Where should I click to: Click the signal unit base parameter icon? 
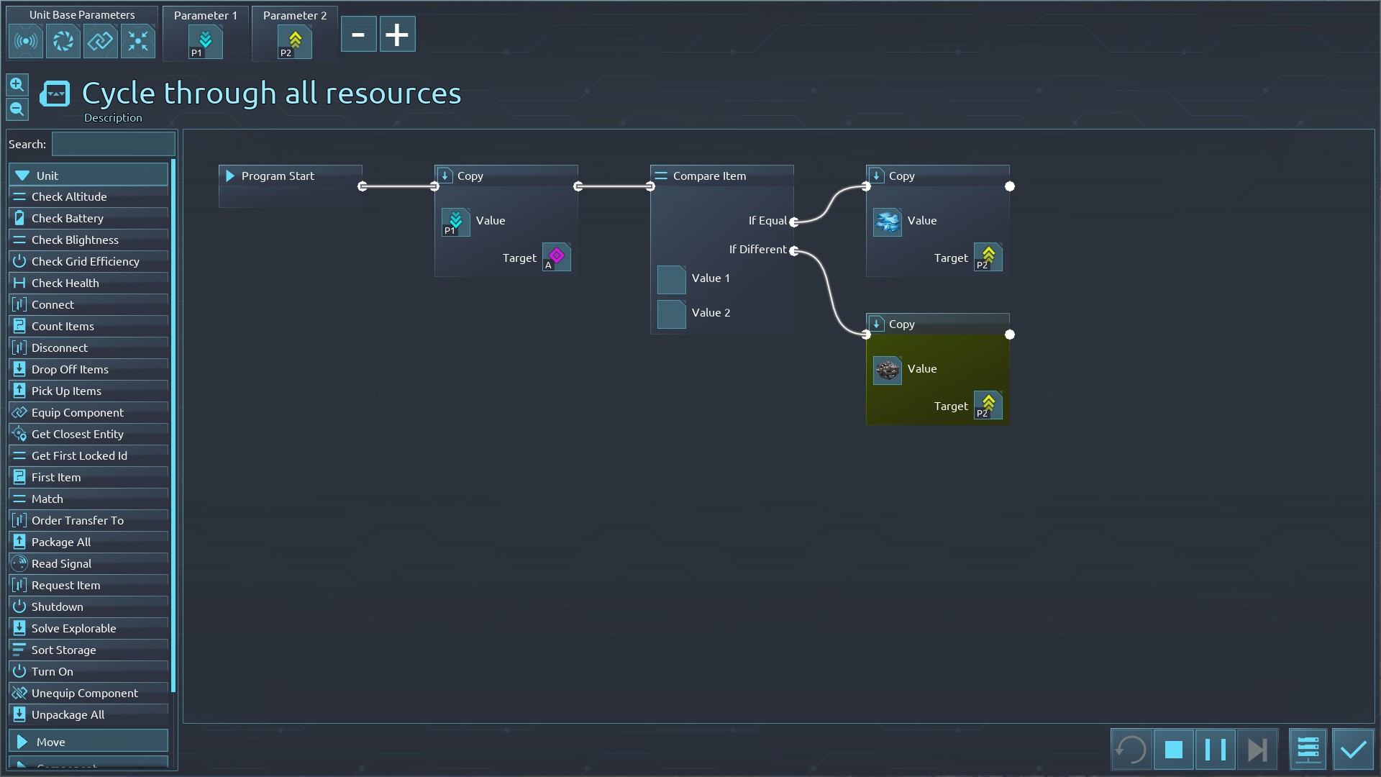click(x=26, y=41)
